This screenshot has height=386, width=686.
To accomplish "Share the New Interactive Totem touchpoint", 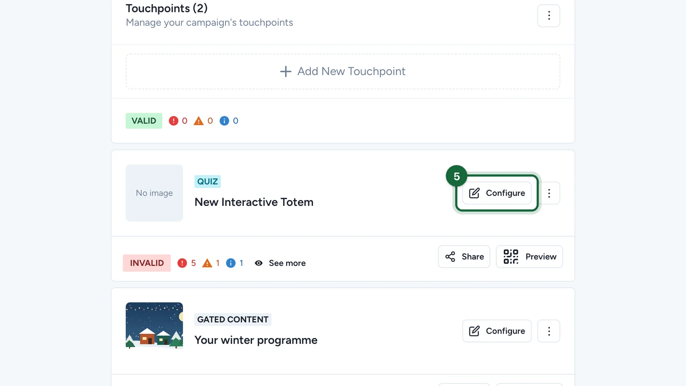I will point(464,256).
